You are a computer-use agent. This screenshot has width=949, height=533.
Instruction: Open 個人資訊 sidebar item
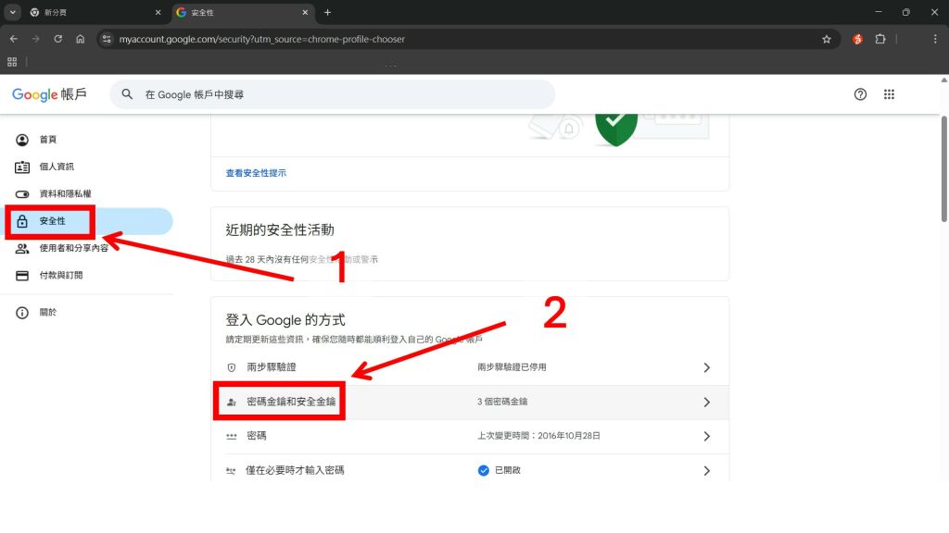pyautogui.click(x=56, y=167)
